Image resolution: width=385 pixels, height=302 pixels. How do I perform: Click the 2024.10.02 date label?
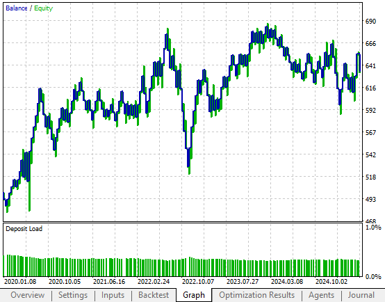pos(331,281)
